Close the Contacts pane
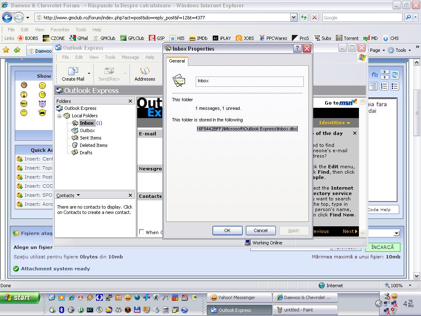 pos(130,195)
